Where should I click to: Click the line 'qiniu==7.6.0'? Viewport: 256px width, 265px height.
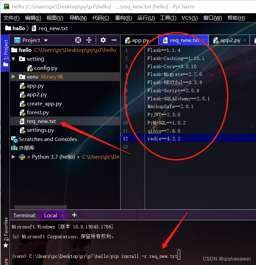click(164, 131)
